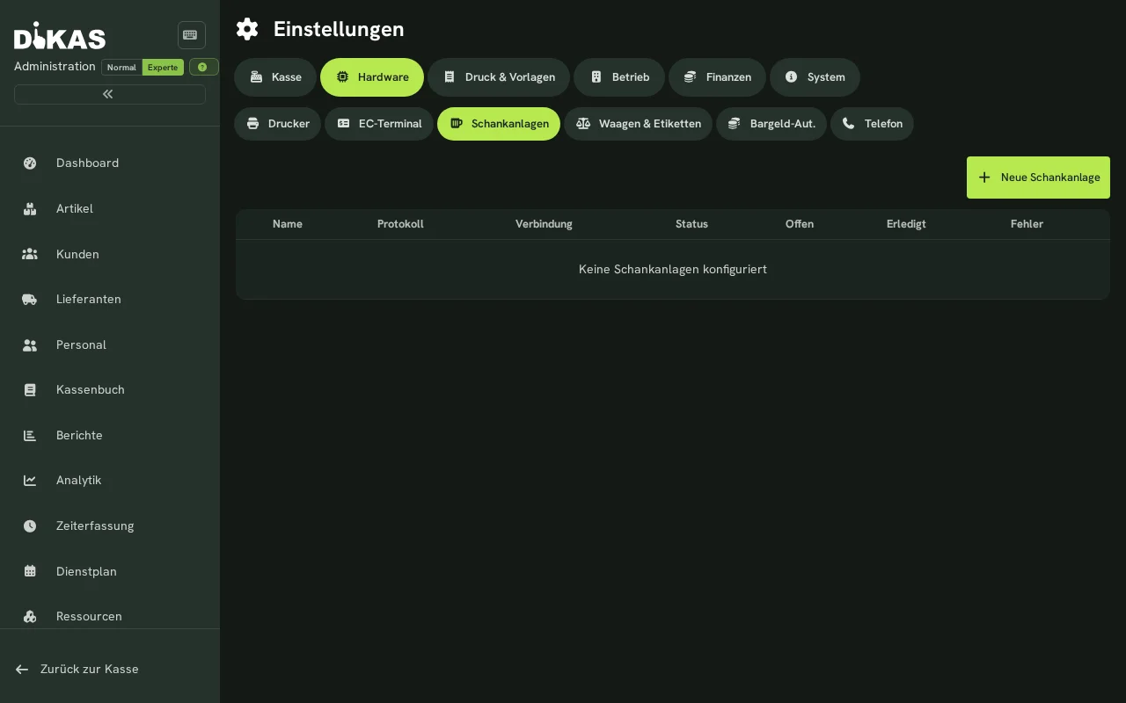Click the Offen column header

click(x=800, y=224)
